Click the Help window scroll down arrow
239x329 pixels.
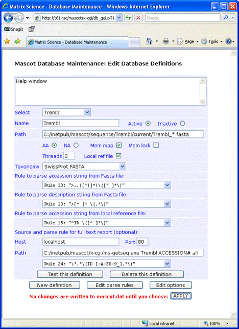pyautogui.click(x=203, y=102)
